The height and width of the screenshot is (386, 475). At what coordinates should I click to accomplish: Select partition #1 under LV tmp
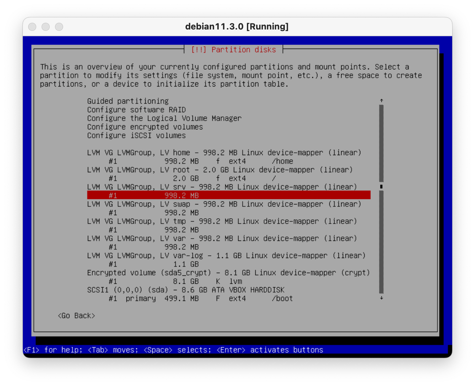coord(154,230)
